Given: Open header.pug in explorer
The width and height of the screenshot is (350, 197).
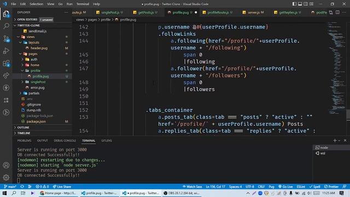Looking at the screenshot, I should (x=39, y=48).
